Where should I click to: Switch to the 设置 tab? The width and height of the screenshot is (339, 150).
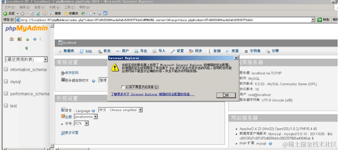(177, 51)
